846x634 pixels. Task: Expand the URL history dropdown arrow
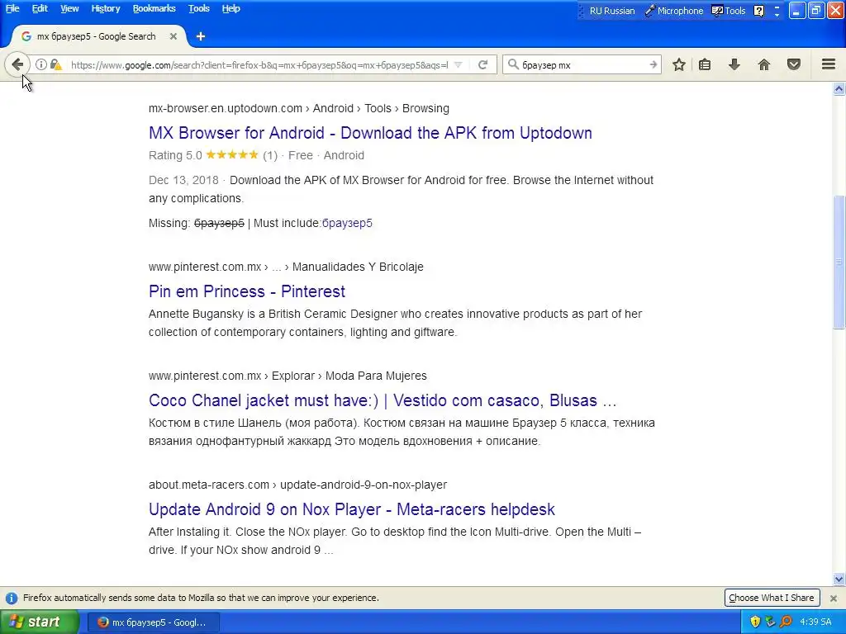coord(458,64)
